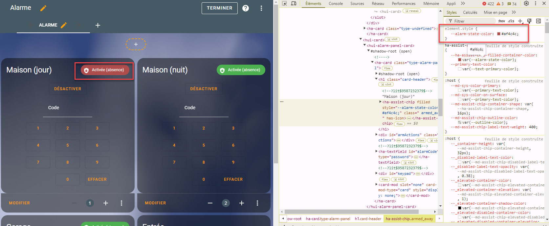Expand the div id="keypad" node
Image resolution: width=549 pixels, height=226 pixels.
point(376,174)
